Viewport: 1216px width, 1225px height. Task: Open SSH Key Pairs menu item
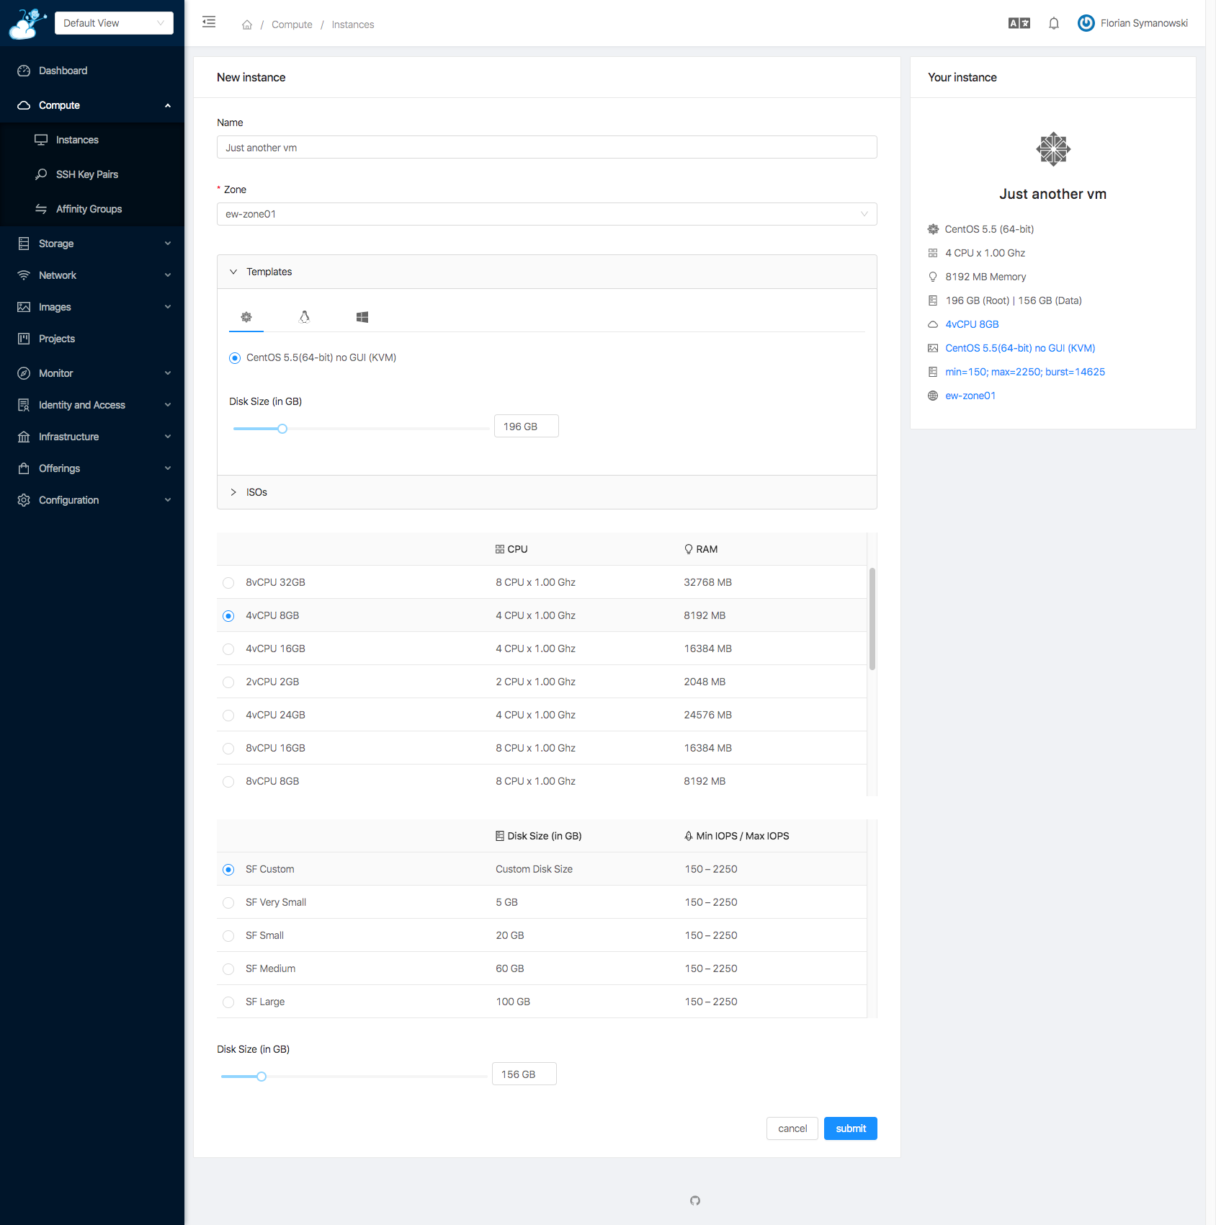pyautogui.click(x=92, y=174)
